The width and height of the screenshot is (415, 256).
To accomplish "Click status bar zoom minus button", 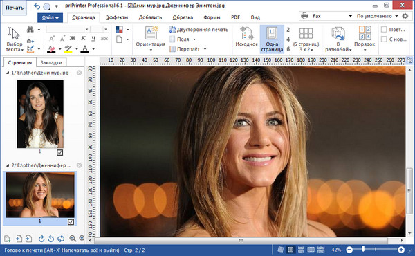I will pos(349,250).
